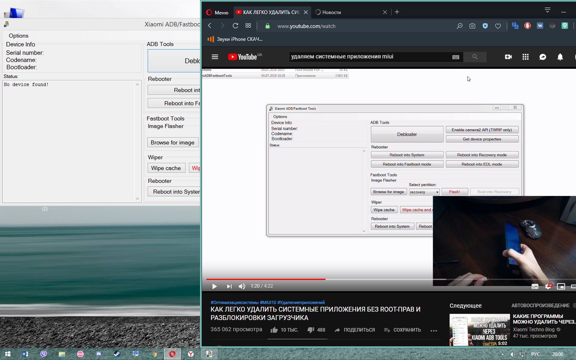Open File Explorer from the taskbar
The image size is (576, 360).
[x=62, y=354]
